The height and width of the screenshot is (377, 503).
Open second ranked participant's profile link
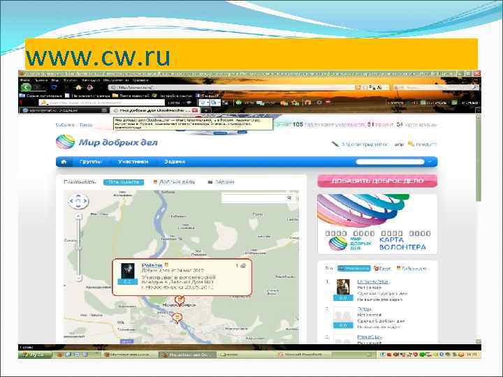tap(365, 309)
